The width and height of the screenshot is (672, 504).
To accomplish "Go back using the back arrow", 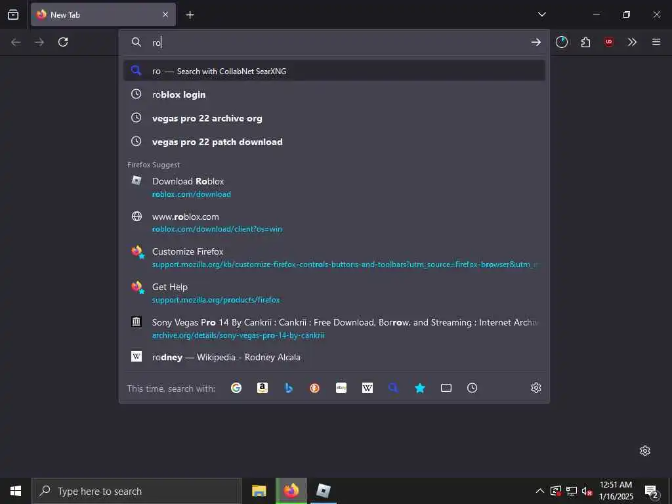I will pos(16,42).
